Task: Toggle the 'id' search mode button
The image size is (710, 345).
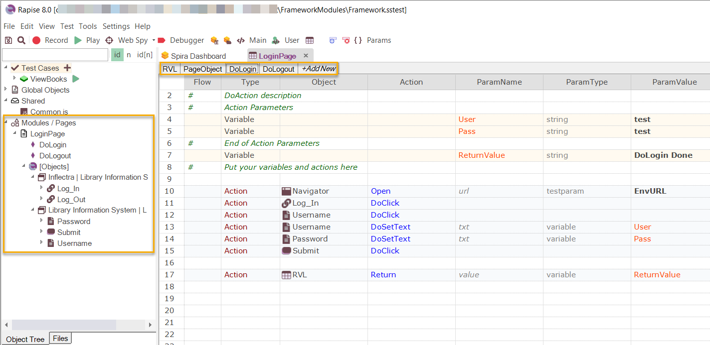Action: pos(117,55)
